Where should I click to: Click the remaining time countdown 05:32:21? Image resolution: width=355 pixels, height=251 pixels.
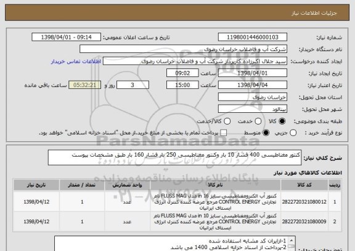coord(84,85)
